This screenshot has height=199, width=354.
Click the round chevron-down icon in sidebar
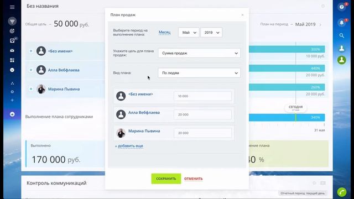coord(12,70)
